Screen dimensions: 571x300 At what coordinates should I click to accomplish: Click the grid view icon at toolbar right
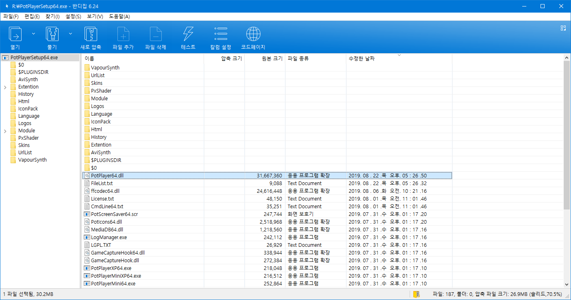click(563, 28)
